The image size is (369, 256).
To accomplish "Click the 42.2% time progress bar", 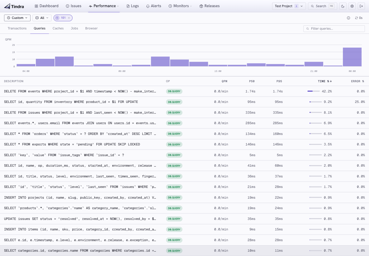I will 314,91.
